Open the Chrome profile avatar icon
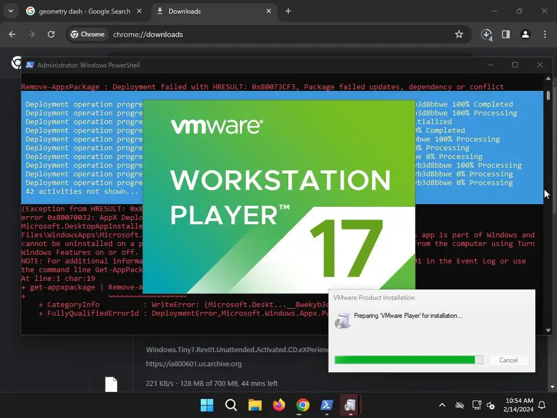Image resolution: width=557 pixels, height=418 pixels. 525,34
